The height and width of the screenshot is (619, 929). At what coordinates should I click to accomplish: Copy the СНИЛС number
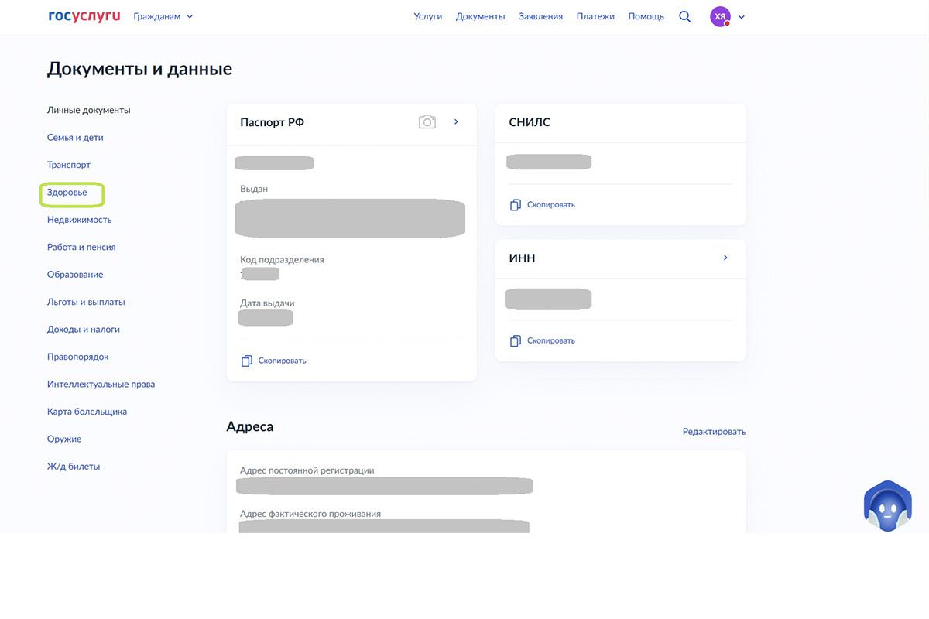(x=543, y=205)
